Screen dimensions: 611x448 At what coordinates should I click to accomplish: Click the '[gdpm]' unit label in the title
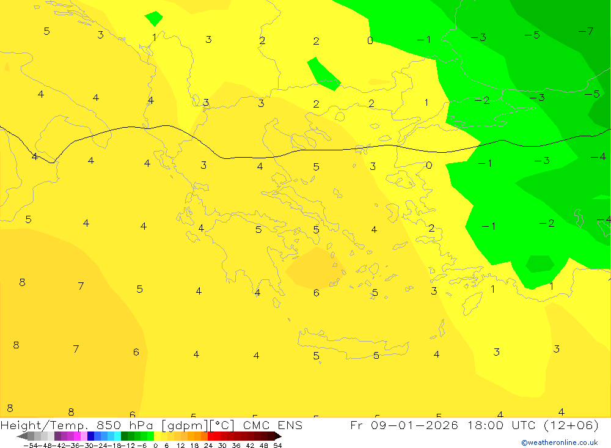185,425
